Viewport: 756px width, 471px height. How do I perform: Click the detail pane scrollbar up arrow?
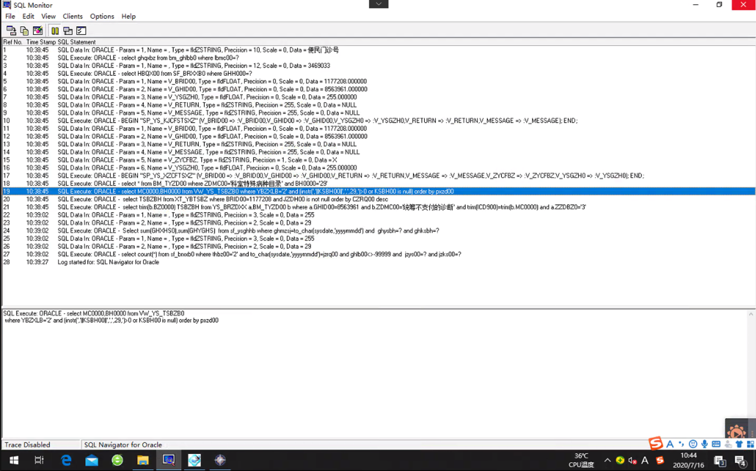pyautogui.click(x=751, y=314)
